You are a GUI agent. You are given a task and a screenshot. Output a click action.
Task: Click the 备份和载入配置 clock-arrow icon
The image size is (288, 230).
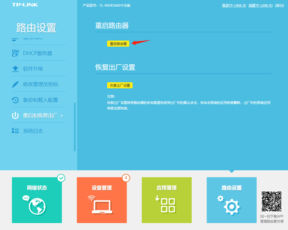click(15, 100)
